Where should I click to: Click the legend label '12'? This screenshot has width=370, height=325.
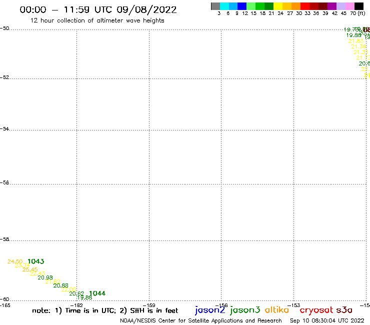(x=245, y=13)
